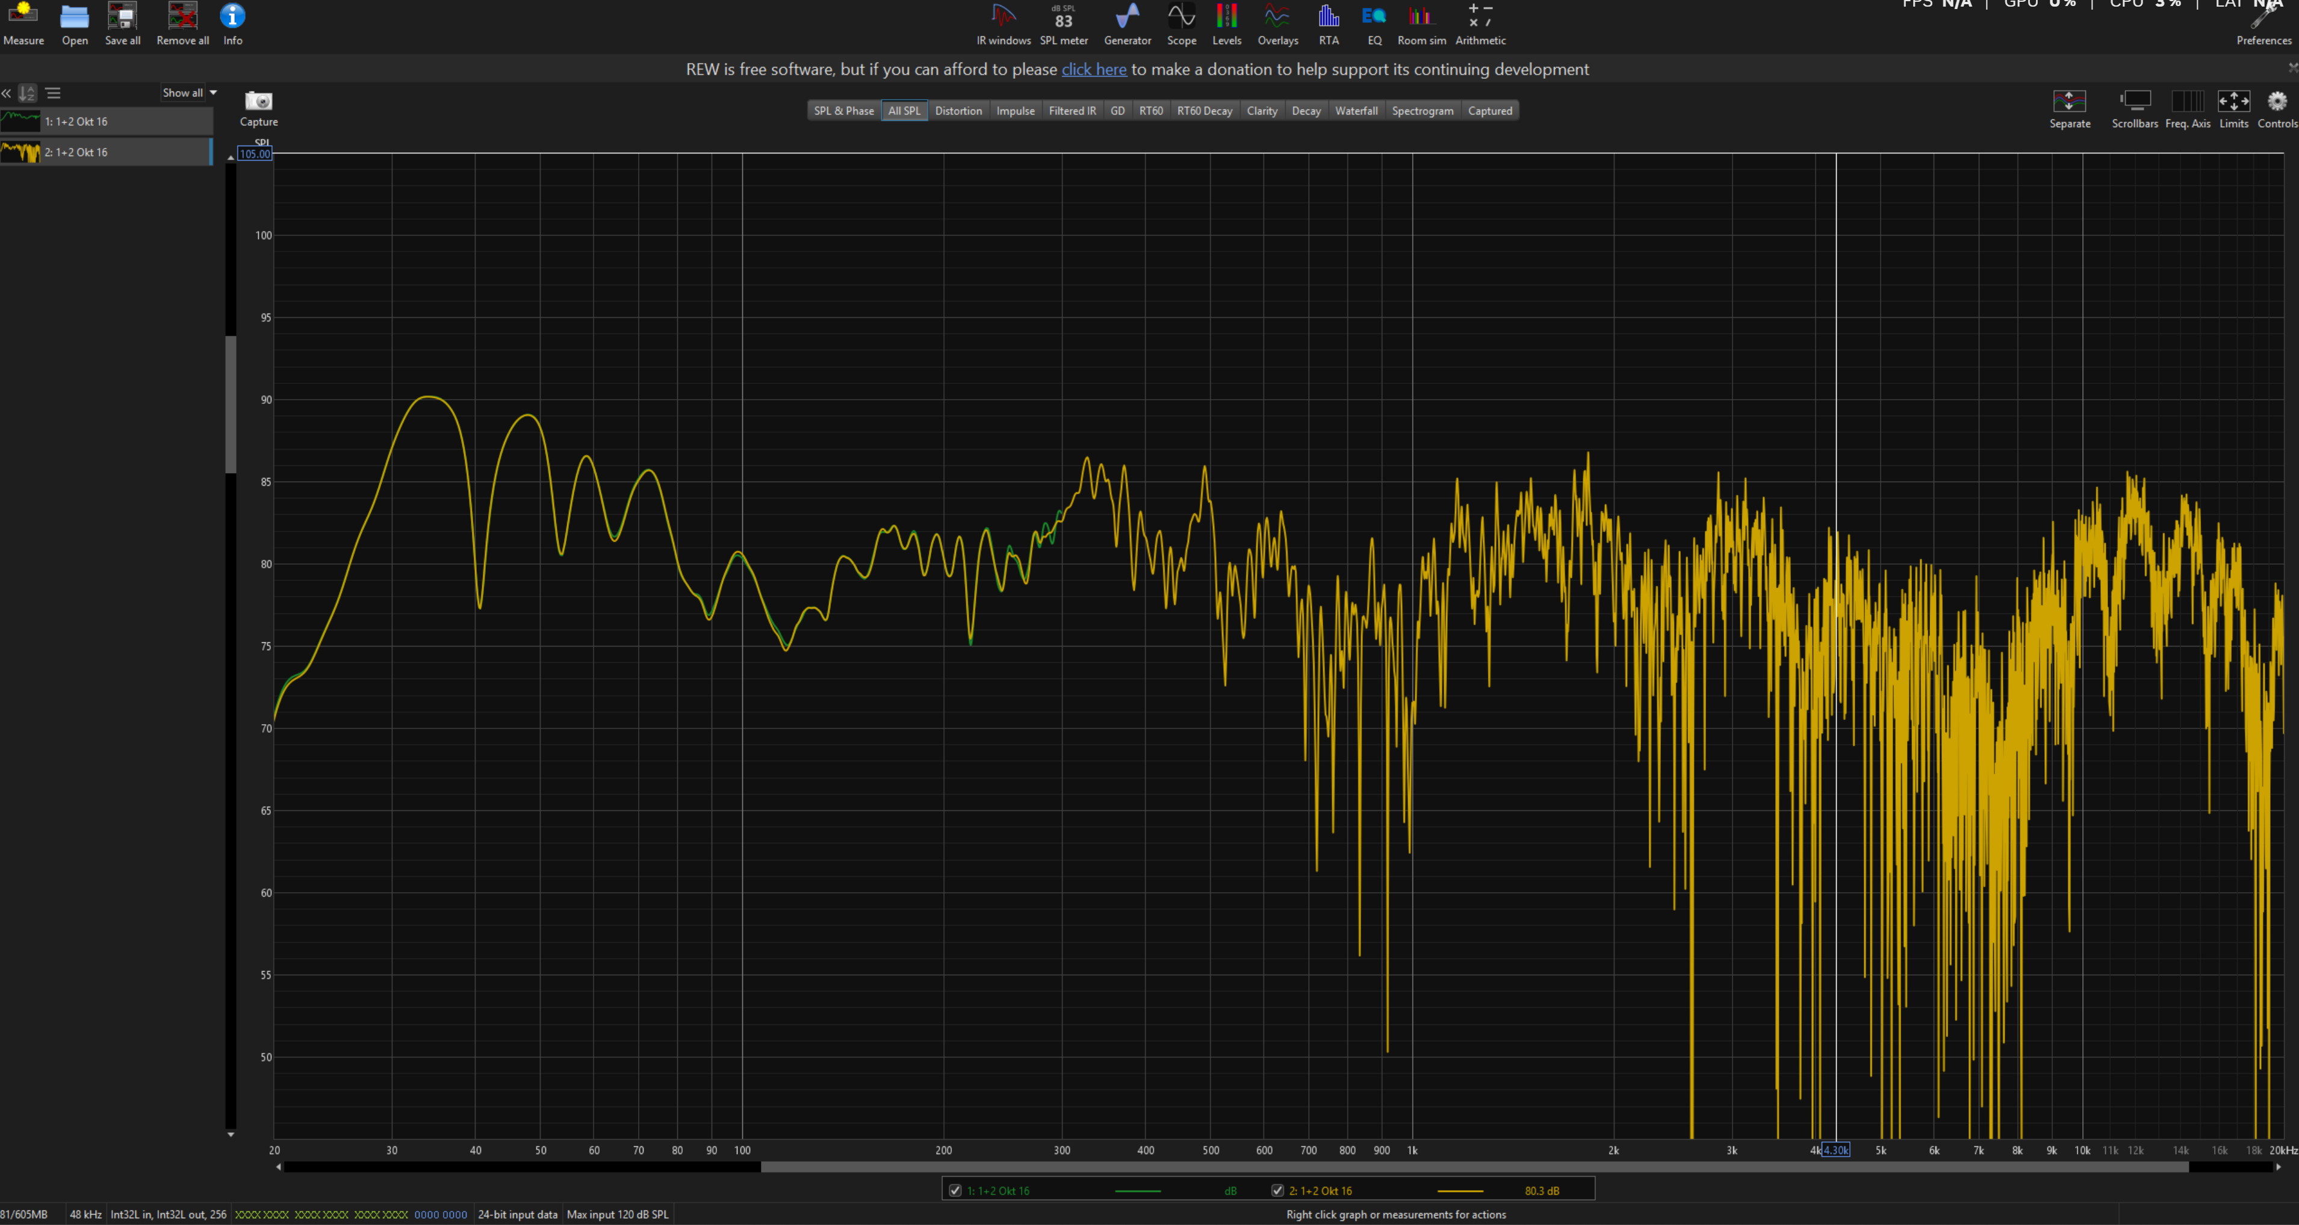2299x1225 pixels.
Task: Switch to the Distortion tab
Action: pos(958,111)
